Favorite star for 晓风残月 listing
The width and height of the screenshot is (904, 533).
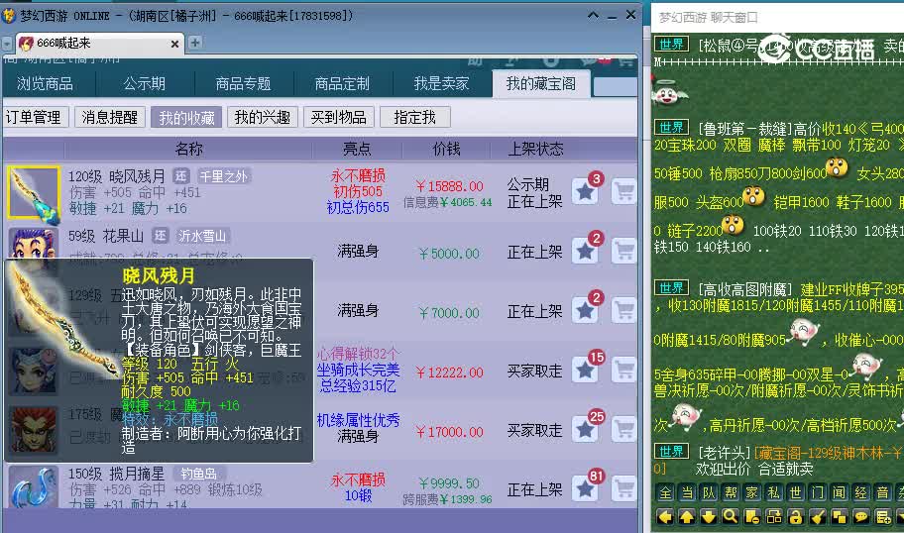(x=585, y=191)
